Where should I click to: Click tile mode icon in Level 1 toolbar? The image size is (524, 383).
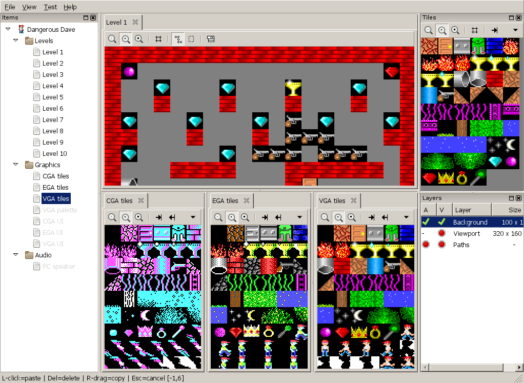pos(178,39)
